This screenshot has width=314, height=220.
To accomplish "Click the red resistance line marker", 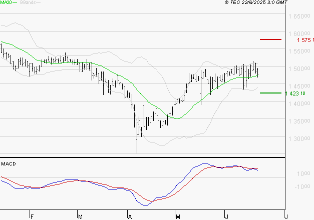I will pos(271,39).
